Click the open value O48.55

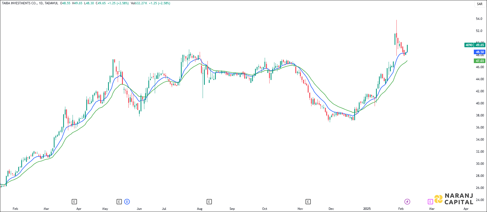pyautogui.click(x=65, y=3)
